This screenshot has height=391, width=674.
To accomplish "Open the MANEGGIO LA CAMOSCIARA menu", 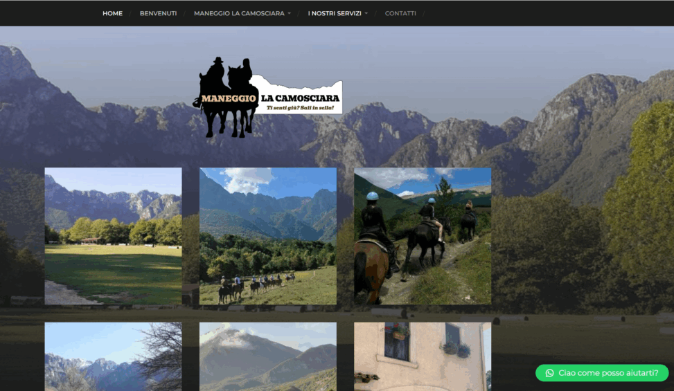I will [x=239, y=13].
